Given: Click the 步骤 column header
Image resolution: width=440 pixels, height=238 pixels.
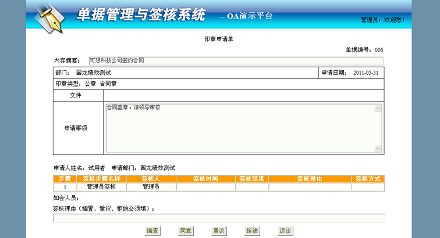Looking at the screenshot, I should pyautogui.click(x=65, y=179).
